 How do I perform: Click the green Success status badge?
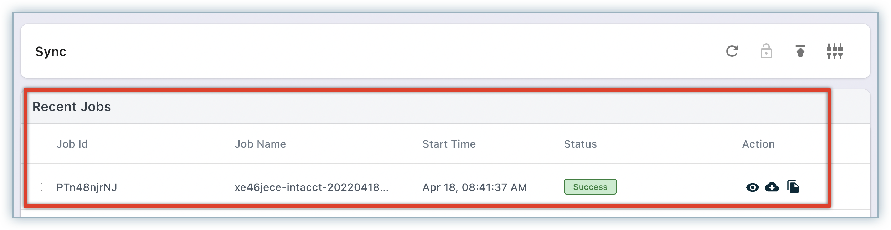click(590, 187)
